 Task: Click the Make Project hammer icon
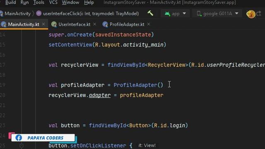tap(150, 13)
